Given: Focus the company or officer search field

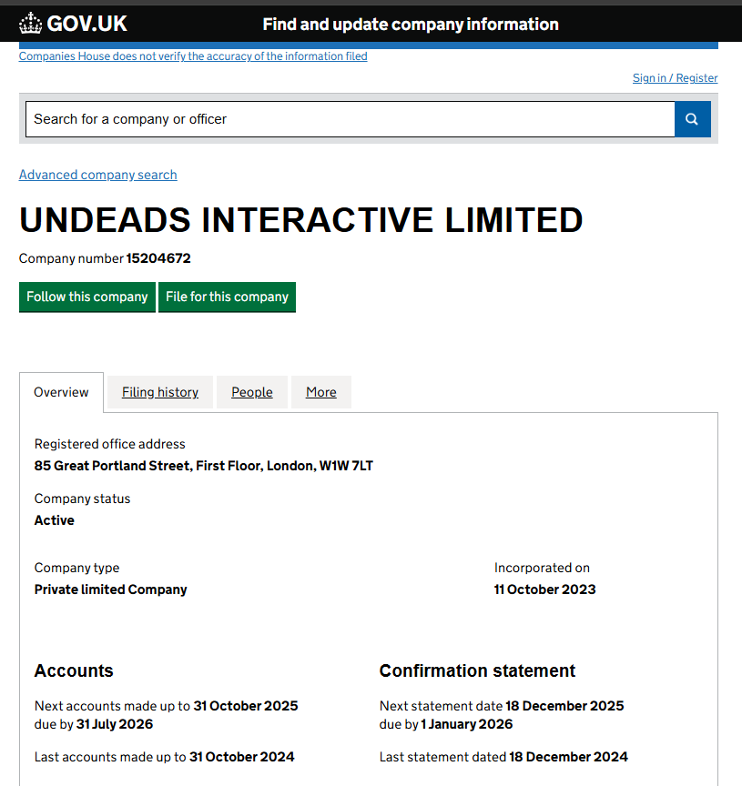Looking at the screenshot, I should [350, 119].
